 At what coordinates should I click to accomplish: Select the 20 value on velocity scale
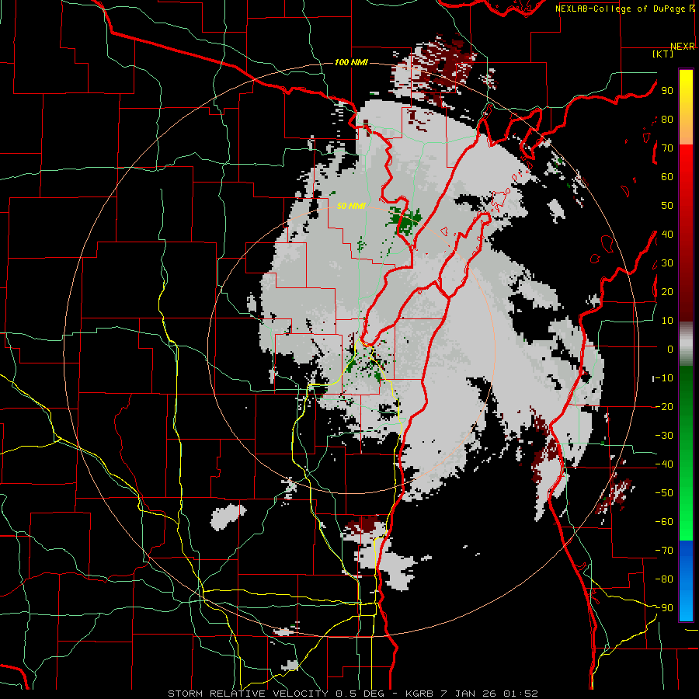coord(667,291)
